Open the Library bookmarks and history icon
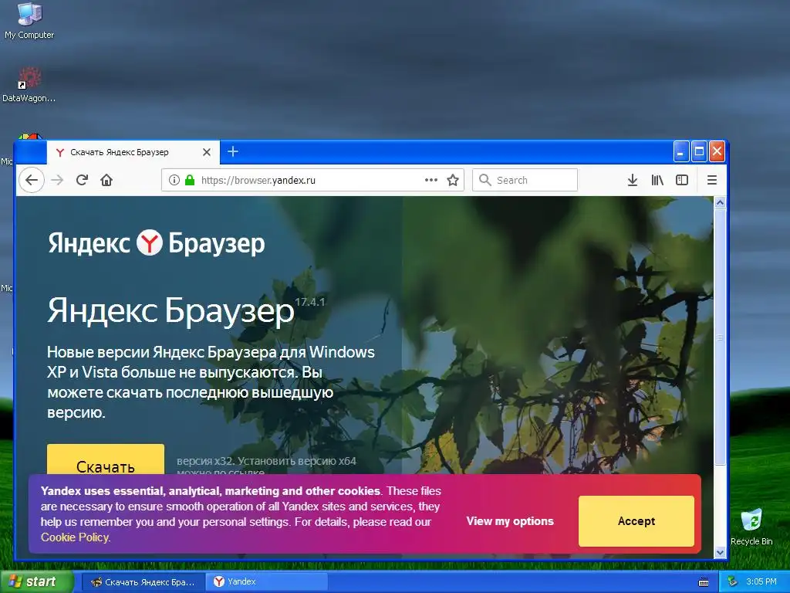This screenshot has width=790, height=593. (657, 180)
